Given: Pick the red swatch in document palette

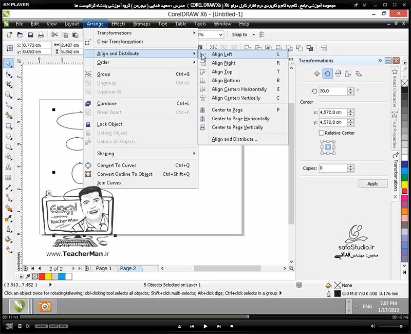Looking at the screenshot, I should 42,276.
